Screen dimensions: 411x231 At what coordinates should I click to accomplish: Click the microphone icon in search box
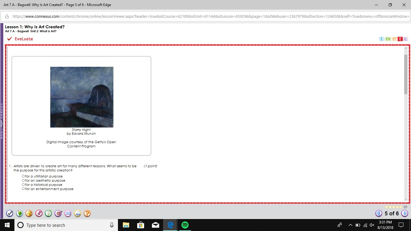(x=112, y=225)
